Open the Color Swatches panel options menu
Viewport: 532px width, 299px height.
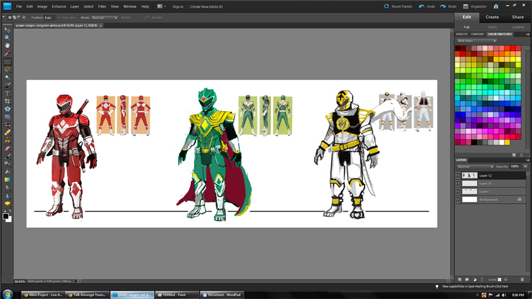click(x=527, y=35)
